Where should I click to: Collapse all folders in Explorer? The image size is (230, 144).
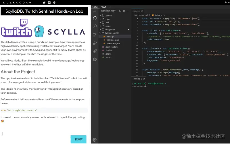tap(124, 11)
